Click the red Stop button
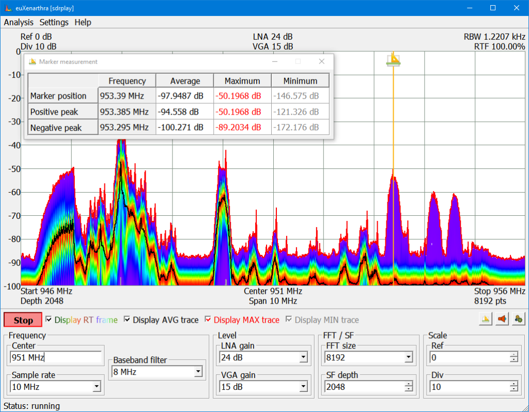Screen dimensions: 529x412 (x=23, y=320)
